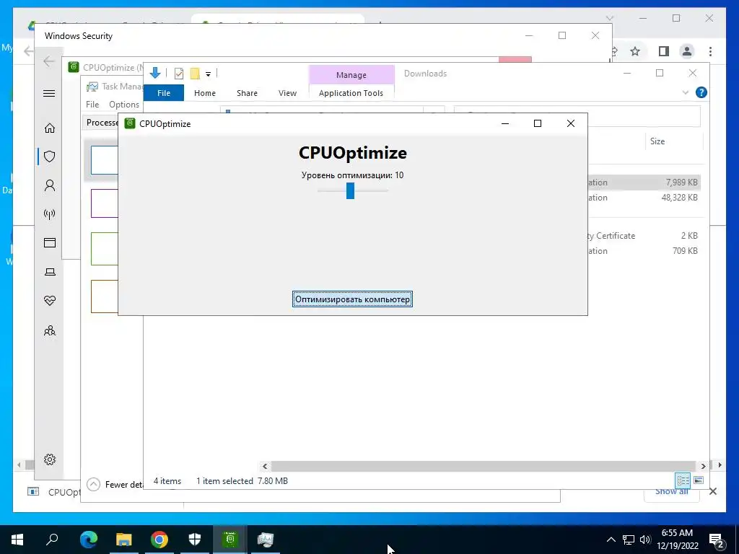
Task: Click the Explorer horizontal scrollbar track
Action: [484, 466]
